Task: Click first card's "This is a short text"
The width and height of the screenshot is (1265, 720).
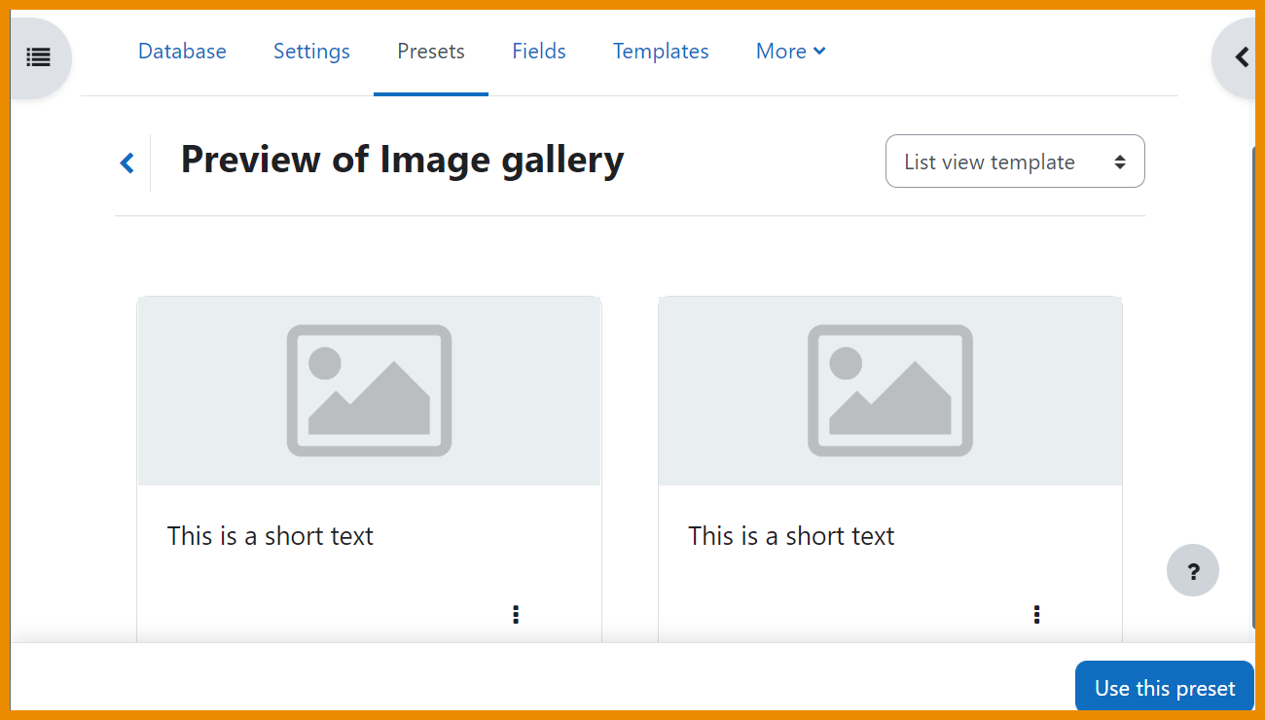Action: pyautogui.click(x=271, y=536)
